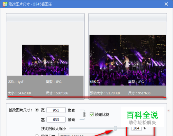
Task: Click the text 大小：54.62 KB
Action: click(x=19, y=93)
